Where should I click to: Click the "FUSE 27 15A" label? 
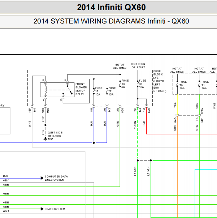click(112, 91)
